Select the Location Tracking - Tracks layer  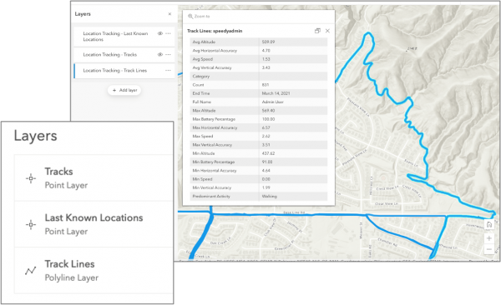[x=124, y=54]
